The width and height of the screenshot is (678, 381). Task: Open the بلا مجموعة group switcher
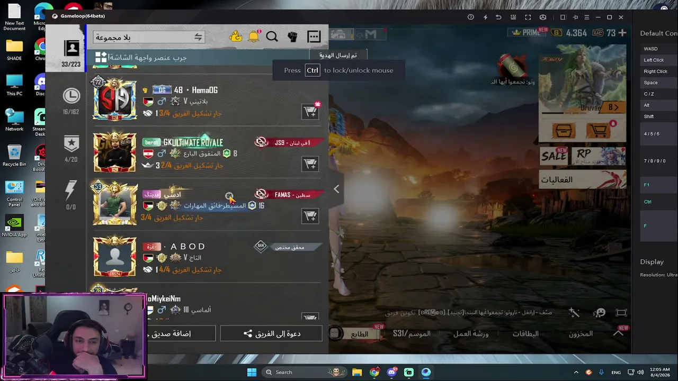click(x=149, y=37)
